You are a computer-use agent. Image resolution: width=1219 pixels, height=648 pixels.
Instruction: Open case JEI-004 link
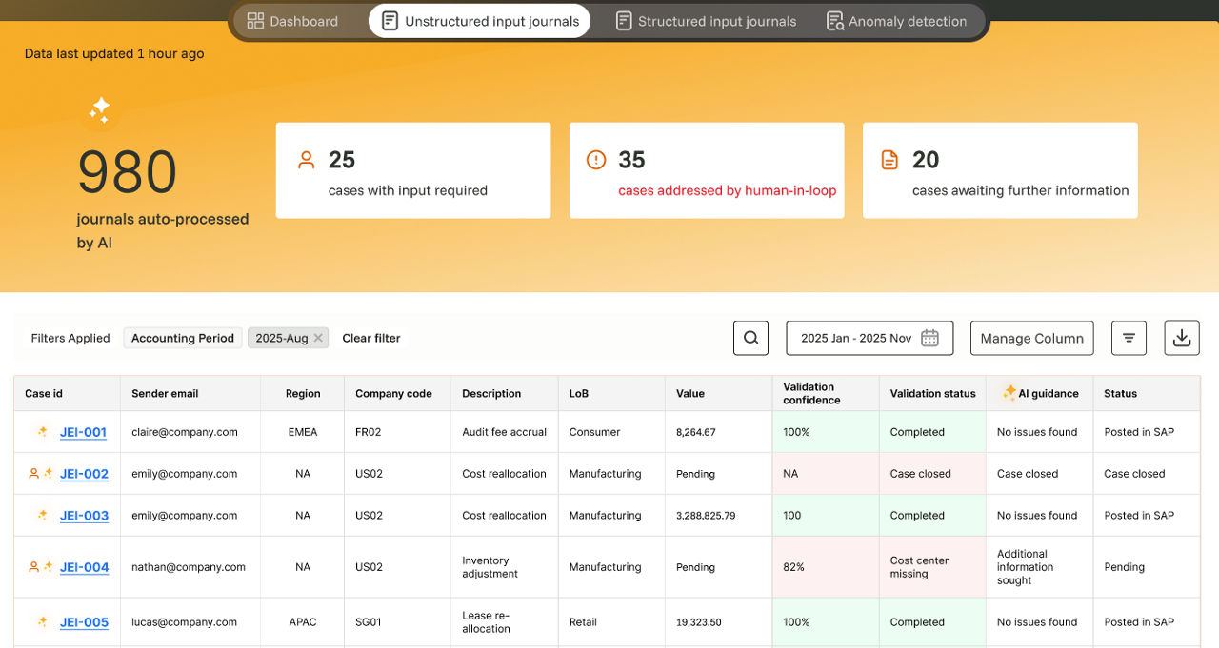(x=84, y=567)
